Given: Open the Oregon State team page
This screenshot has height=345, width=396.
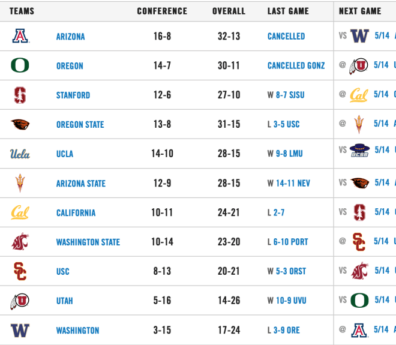Looking at the screenshot, I should (80, 125).
